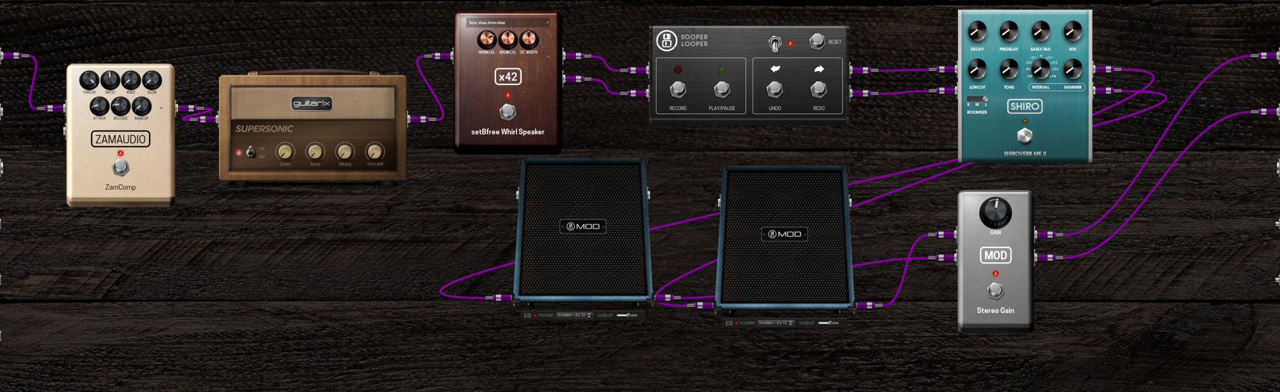Viewport: 1280px width, 392px height.
Task: Click the Supersonic Volume knob
Action: 375,152
